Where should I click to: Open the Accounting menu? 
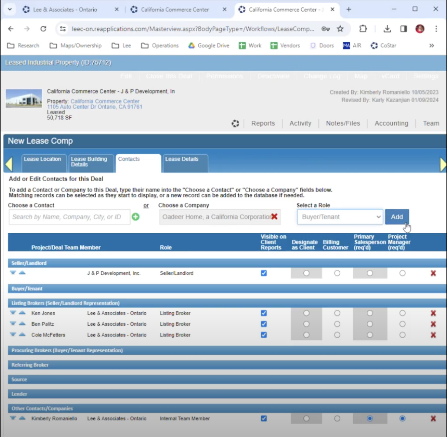click(x=391, y=123)
